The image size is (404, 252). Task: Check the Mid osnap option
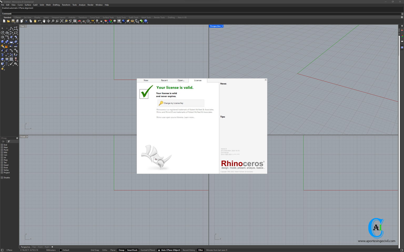click(x=2, y=153)
